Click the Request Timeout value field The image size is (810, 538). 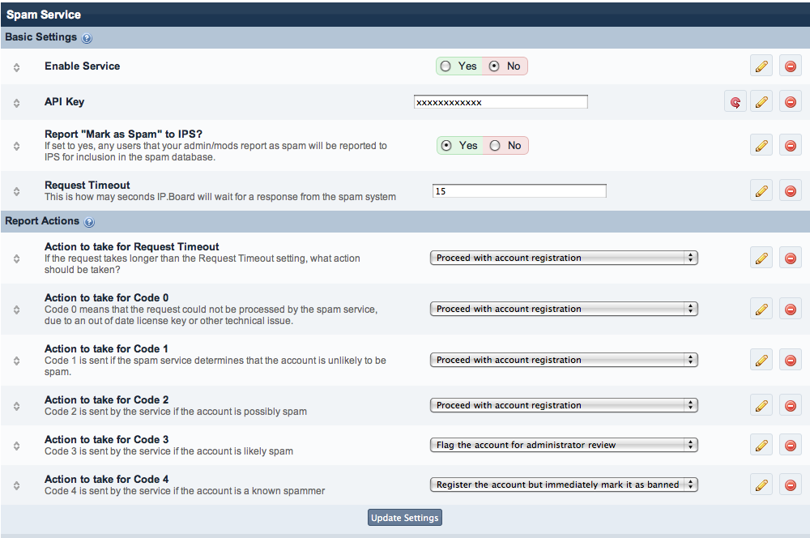coord(518,191)
